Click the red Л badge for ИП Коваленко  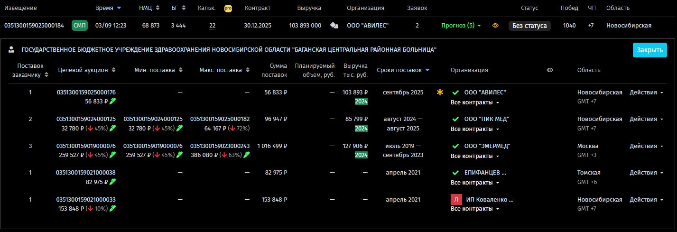(x=456, y=200)
